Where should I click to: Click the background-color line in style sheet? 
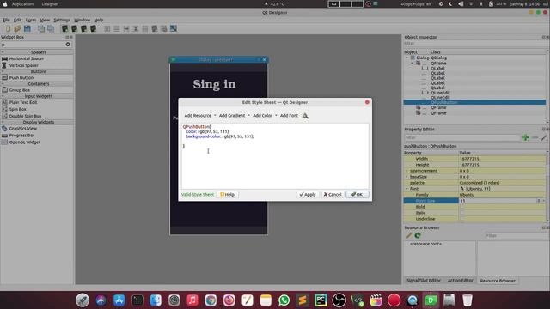[220, 136]
